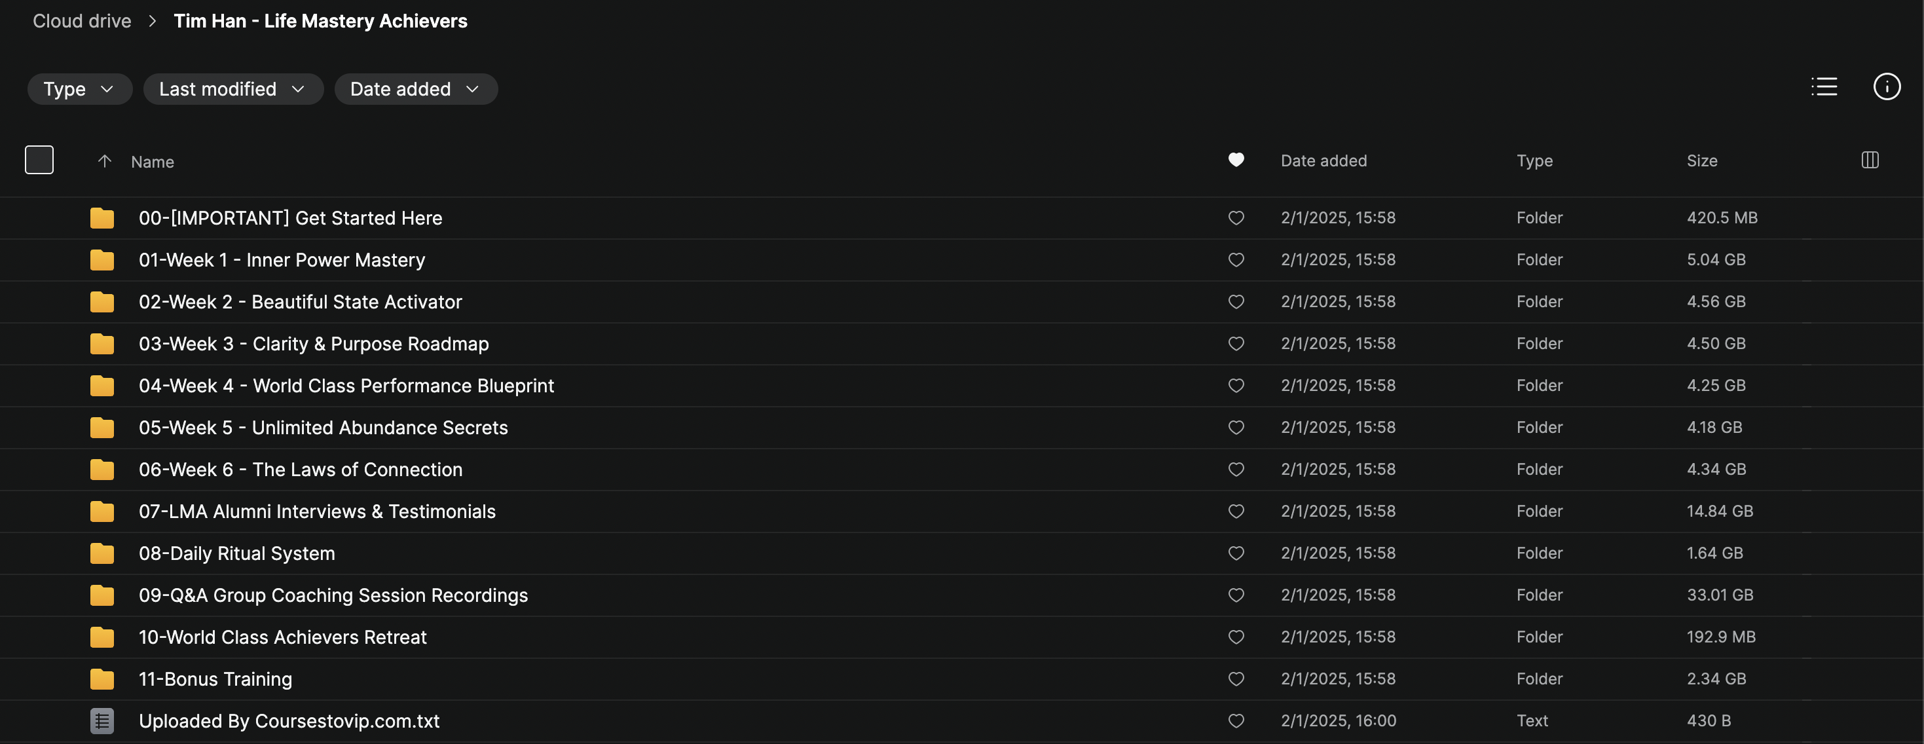1924x744 pixels.
Task: Sort by the Size column header
Action: click(1701, 160)
